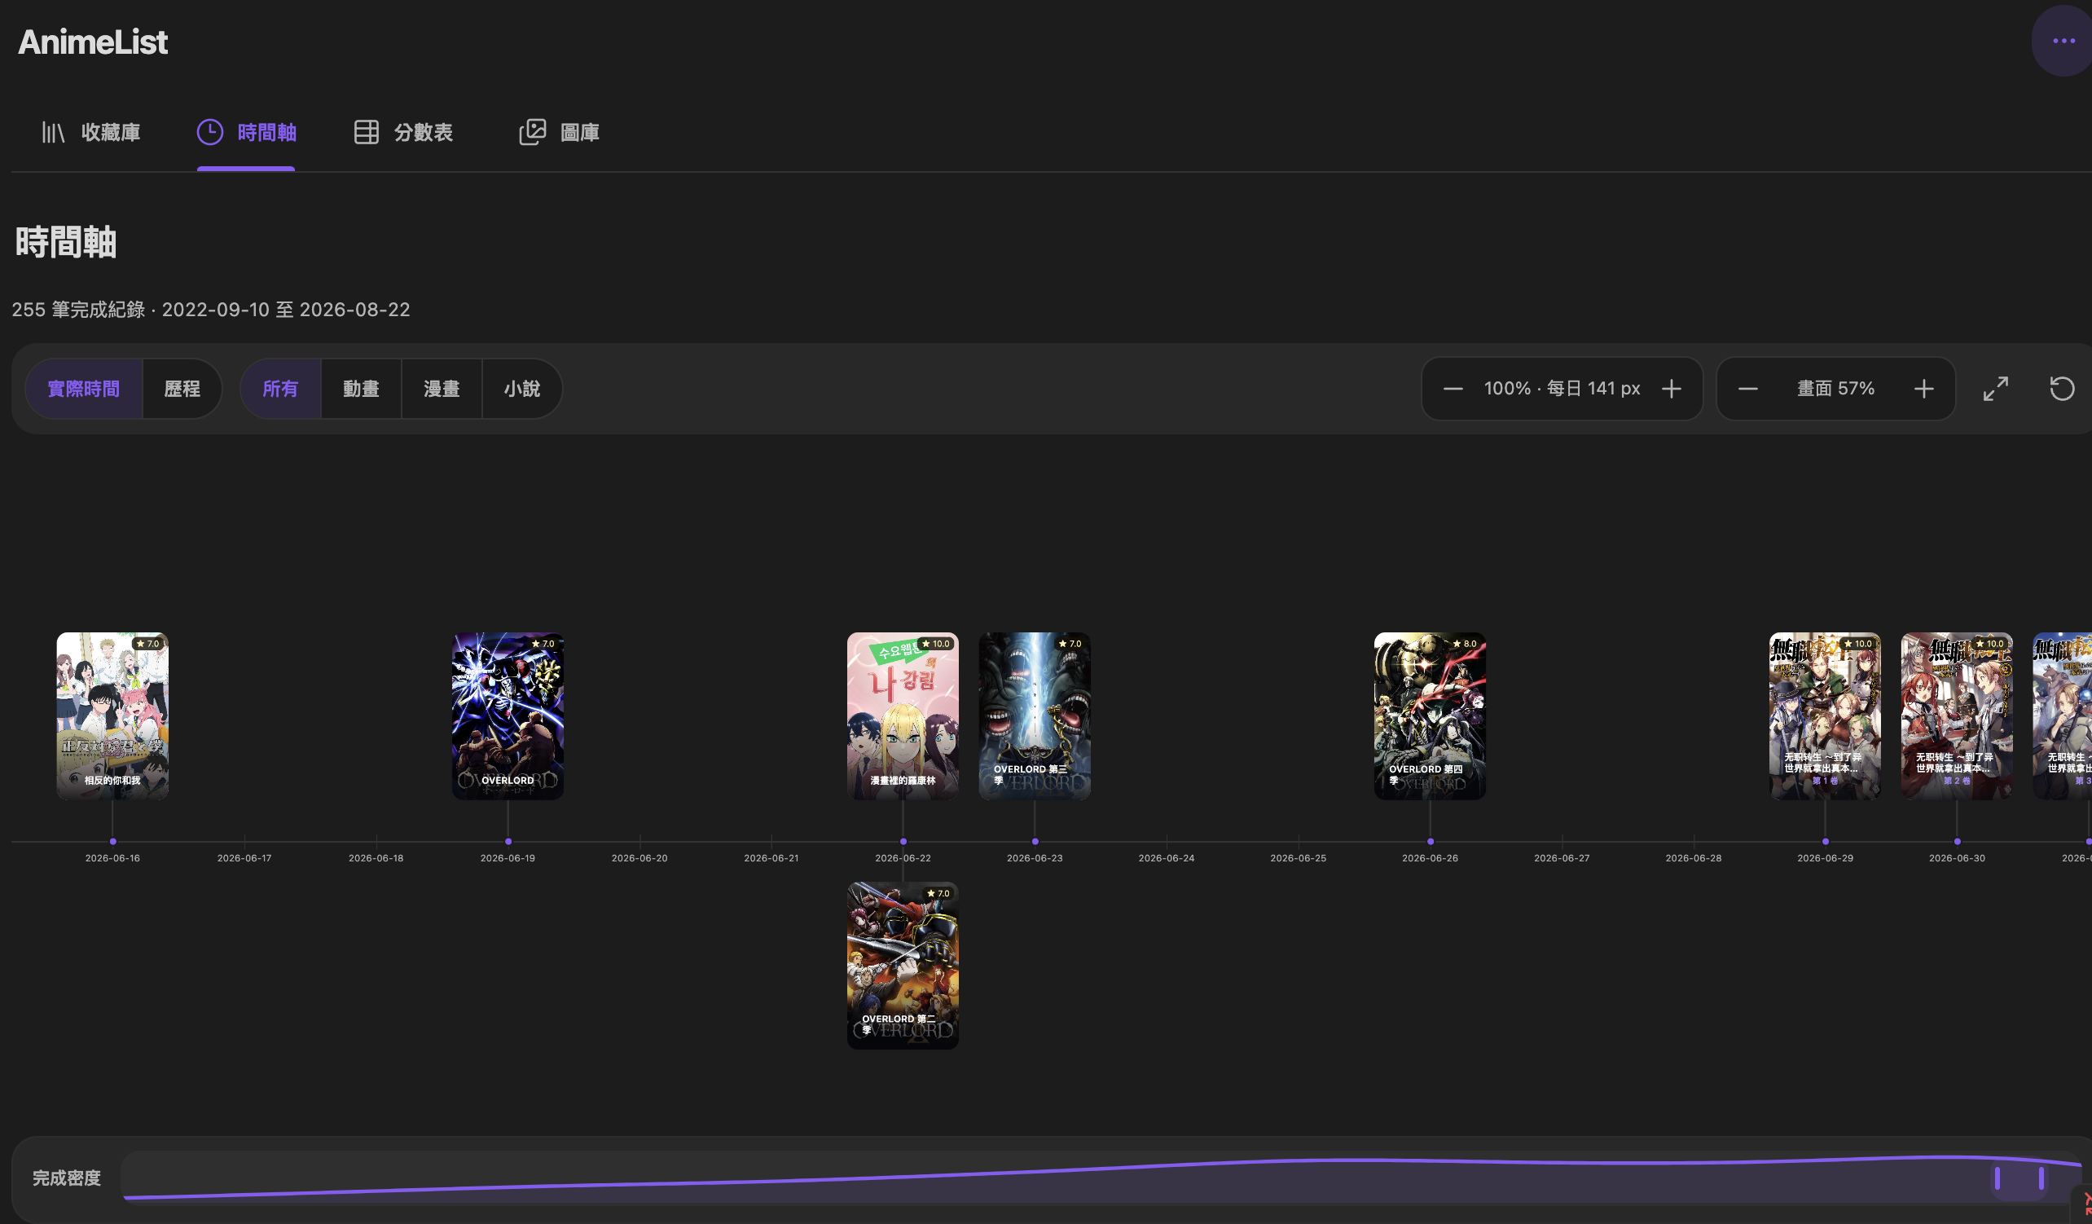Open the OVERLORD 第二季 card
The image size is (2092, 1224).
[903, 966]
